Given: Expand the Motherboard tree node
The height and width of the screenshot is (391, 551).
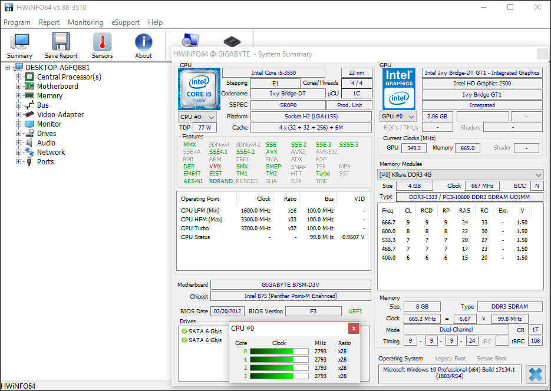Looking at the screenshot, I should coord(19,87).
